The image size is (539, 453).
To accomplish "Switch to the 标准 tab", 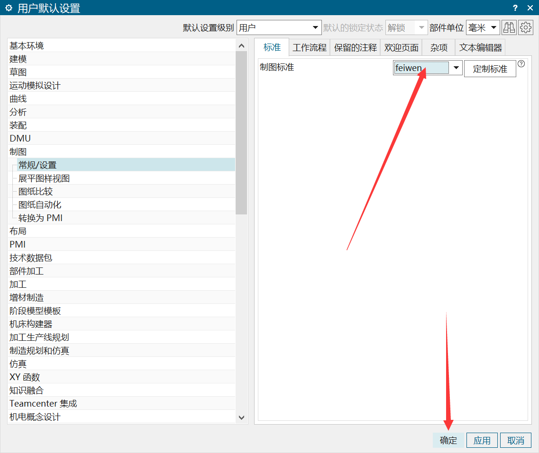I will coord(272,47).
